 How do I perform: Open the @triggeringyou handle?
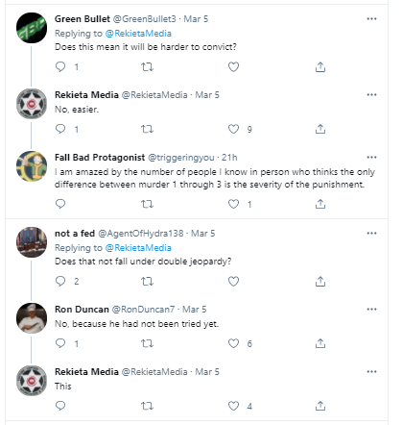[181, 158]
